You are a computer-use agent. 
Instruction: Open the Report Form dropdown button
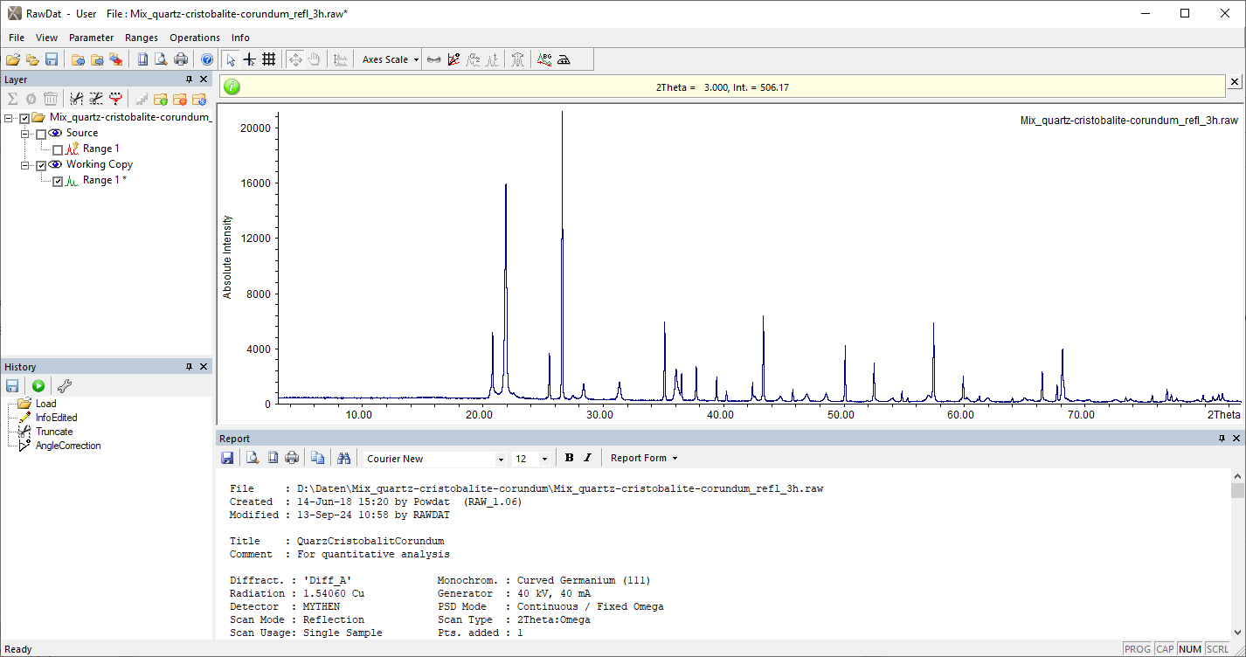coord(644,458)
